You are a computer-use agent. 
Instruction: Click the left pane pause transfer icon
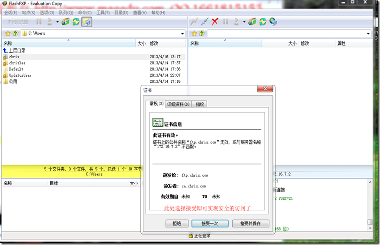point(39,22)
